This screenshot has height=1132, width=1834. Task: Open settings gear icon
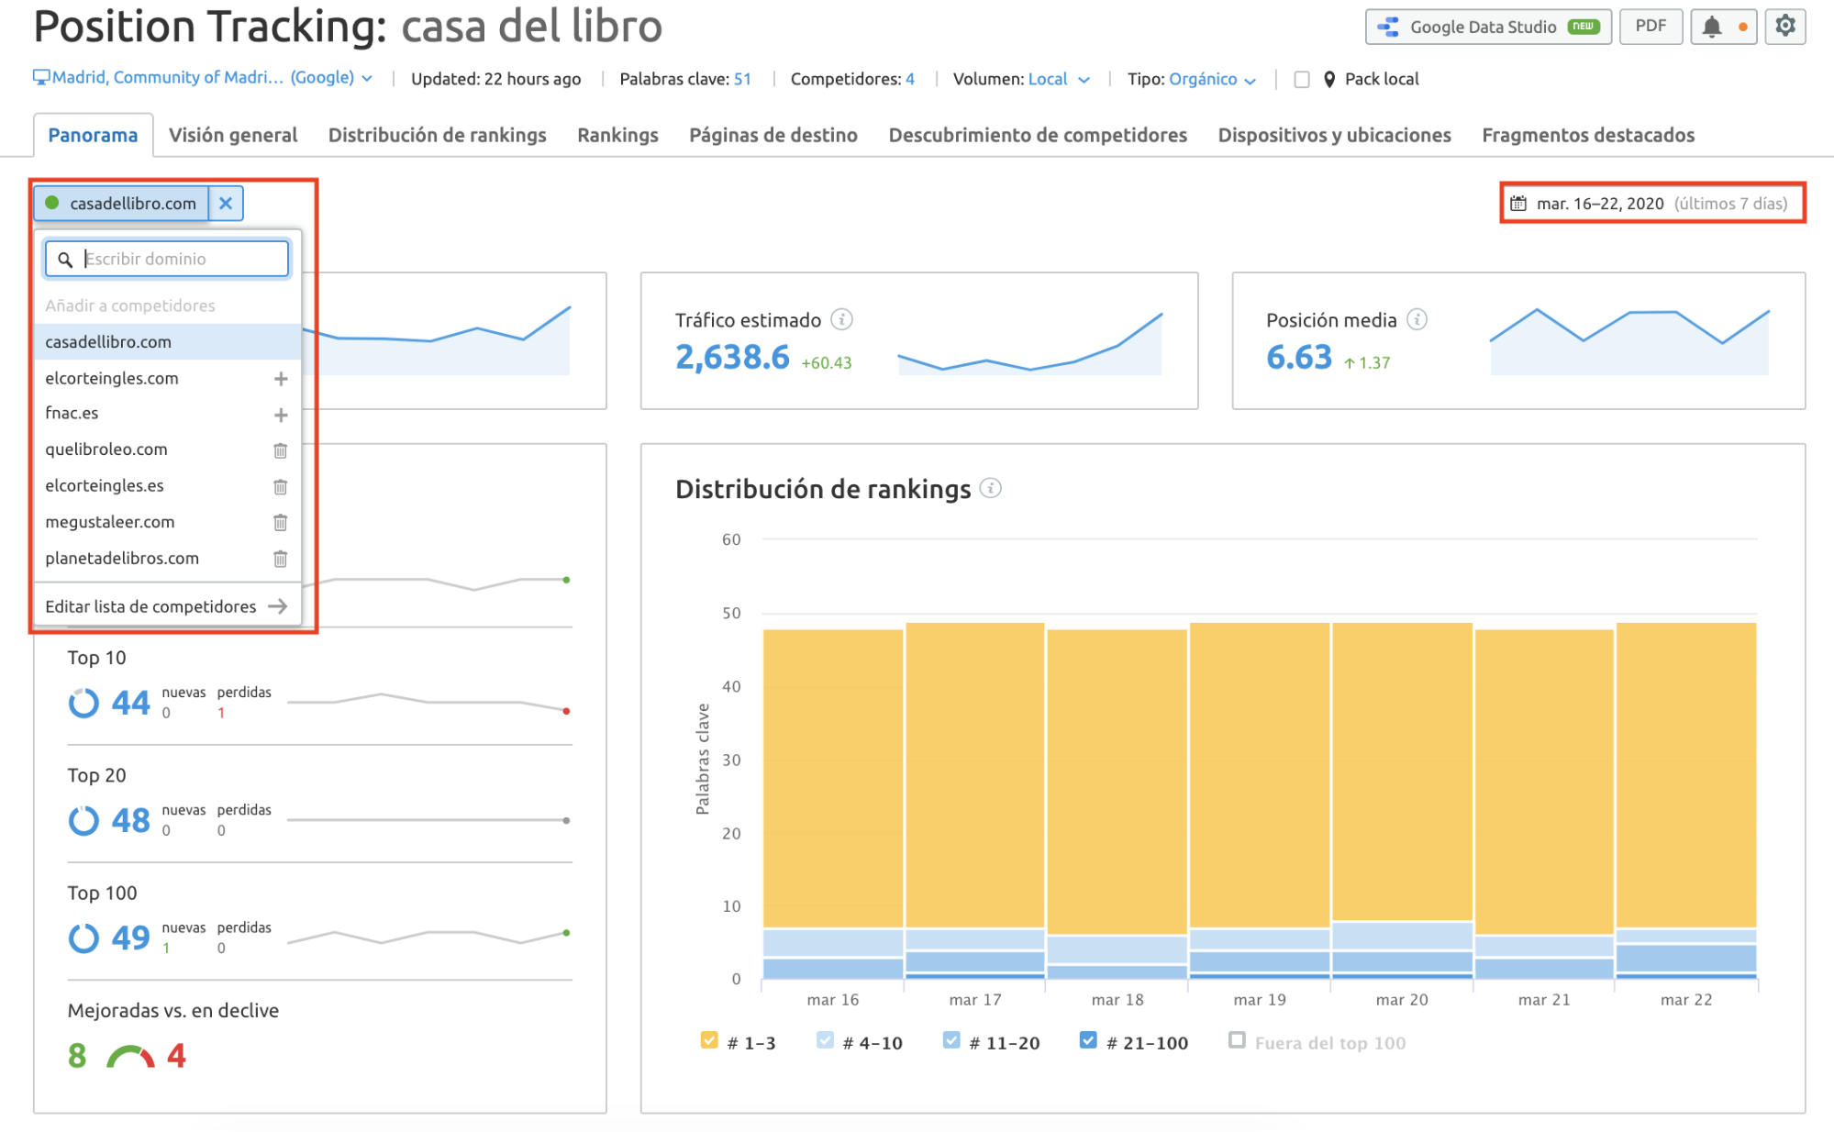pos(1784,26)
